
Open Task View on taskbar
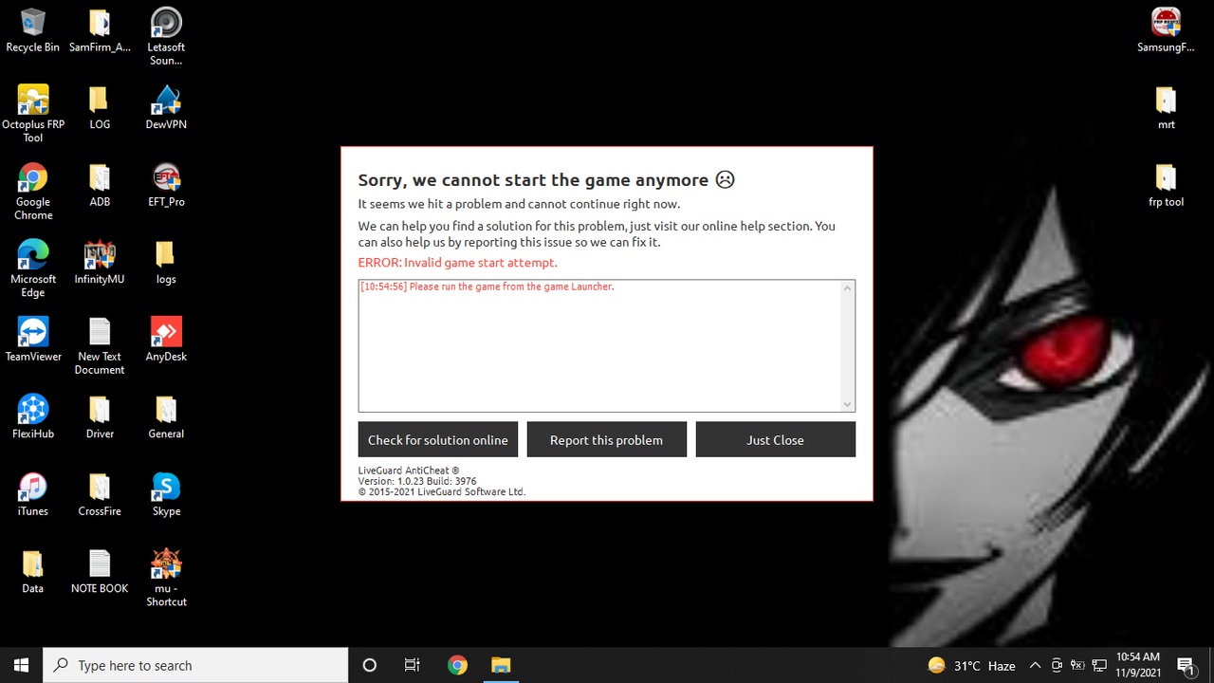(413, 665)
